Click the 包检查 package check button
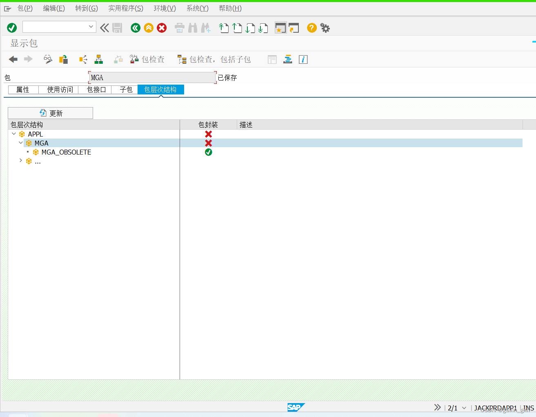Viewport: 536px width, 417px height. coord(147,59)
